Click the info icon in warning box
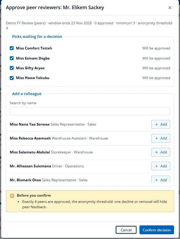The height and width of the screenshot is (239, 180). pyautogui.click(x=12, y=196)
